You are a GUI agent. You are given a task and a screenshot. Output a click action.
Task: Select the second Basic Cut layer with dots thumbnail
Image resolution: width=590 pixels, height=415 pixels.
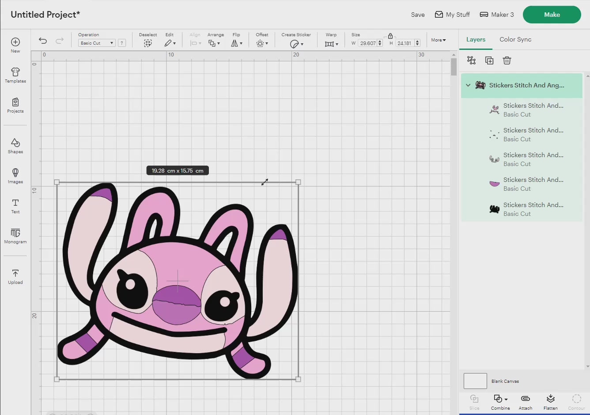click(x=522, y=135)
